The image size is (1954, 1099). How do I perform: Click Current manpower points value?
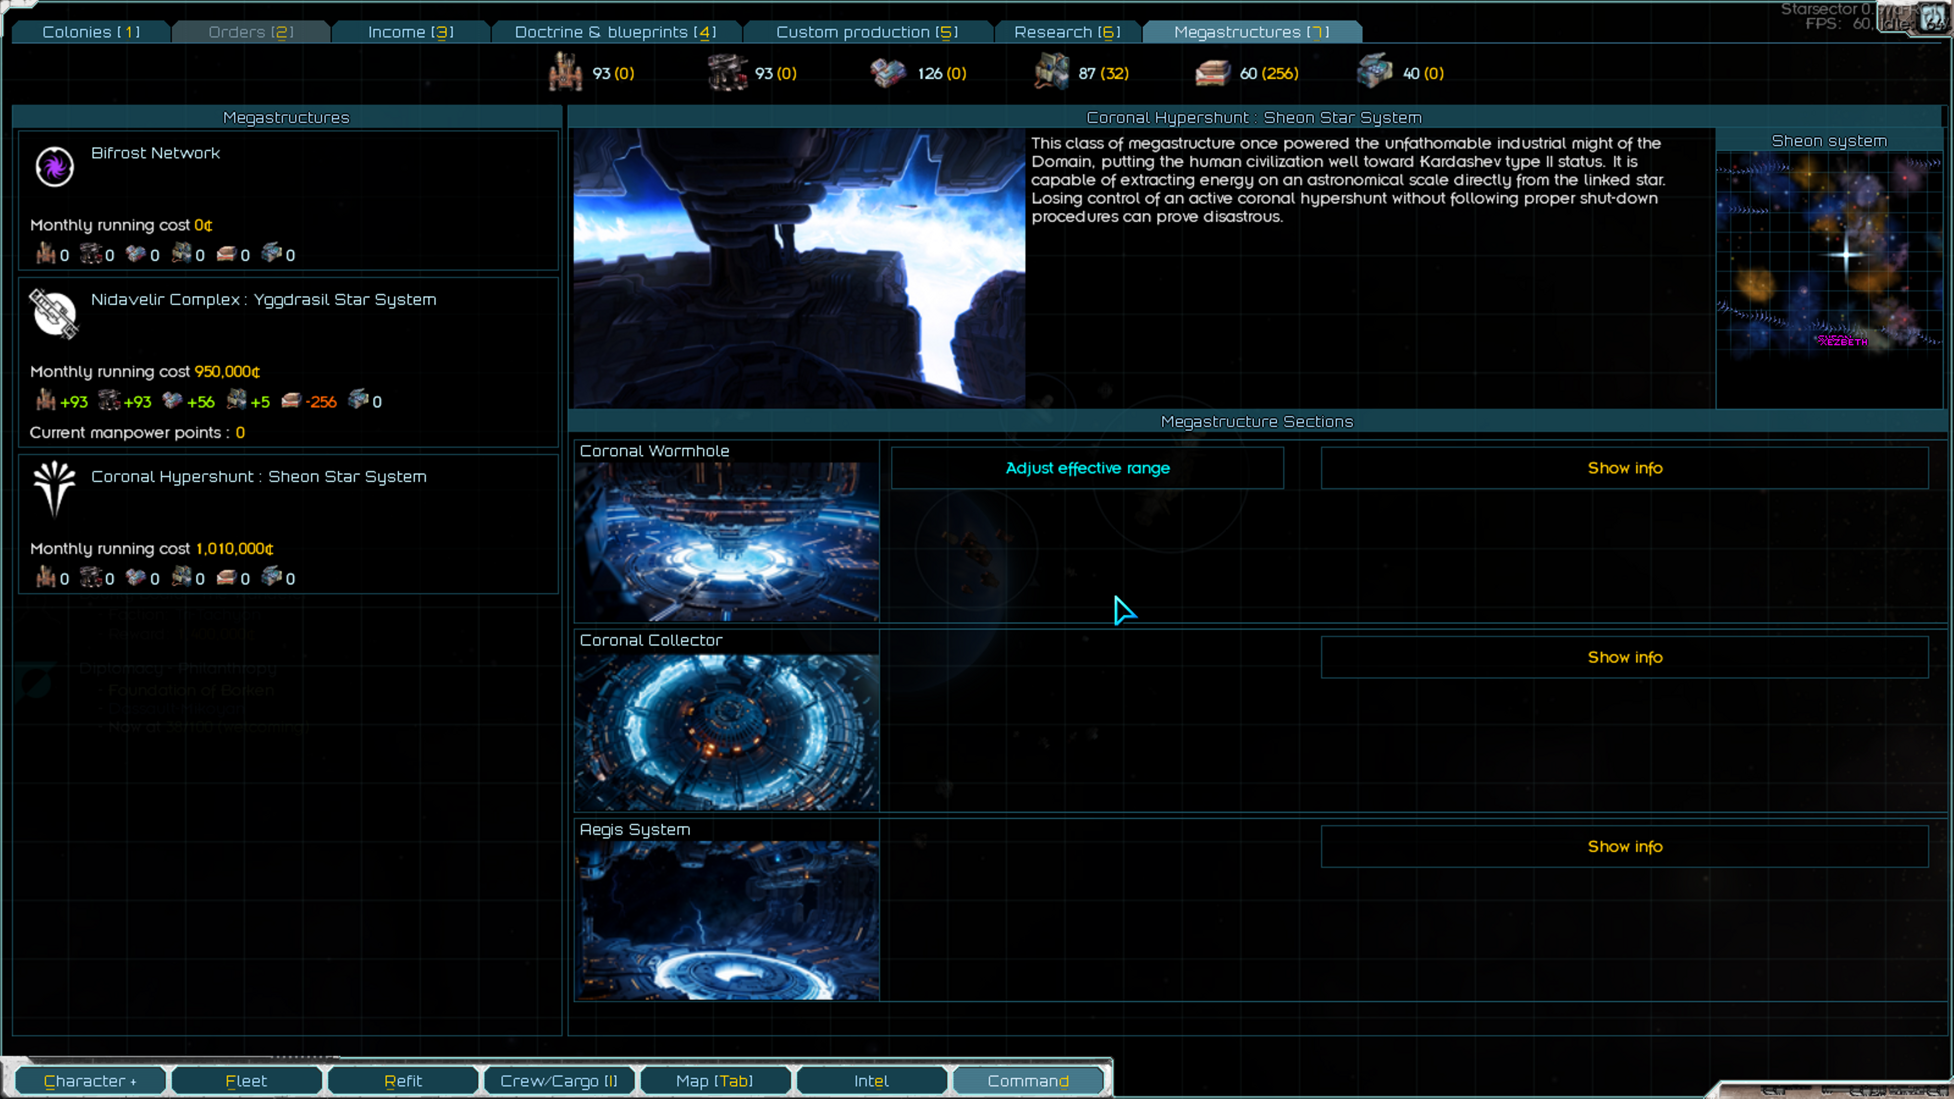[240, 432]
